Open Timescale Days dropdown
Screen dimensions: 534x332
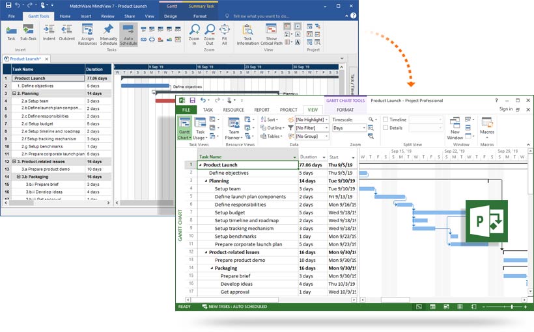(x=364, y=128)
